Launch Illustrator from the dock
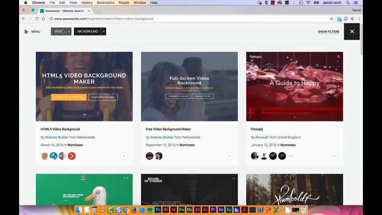Image resolution: width=382 pixels, height=215 pixels. pos(166,210)
